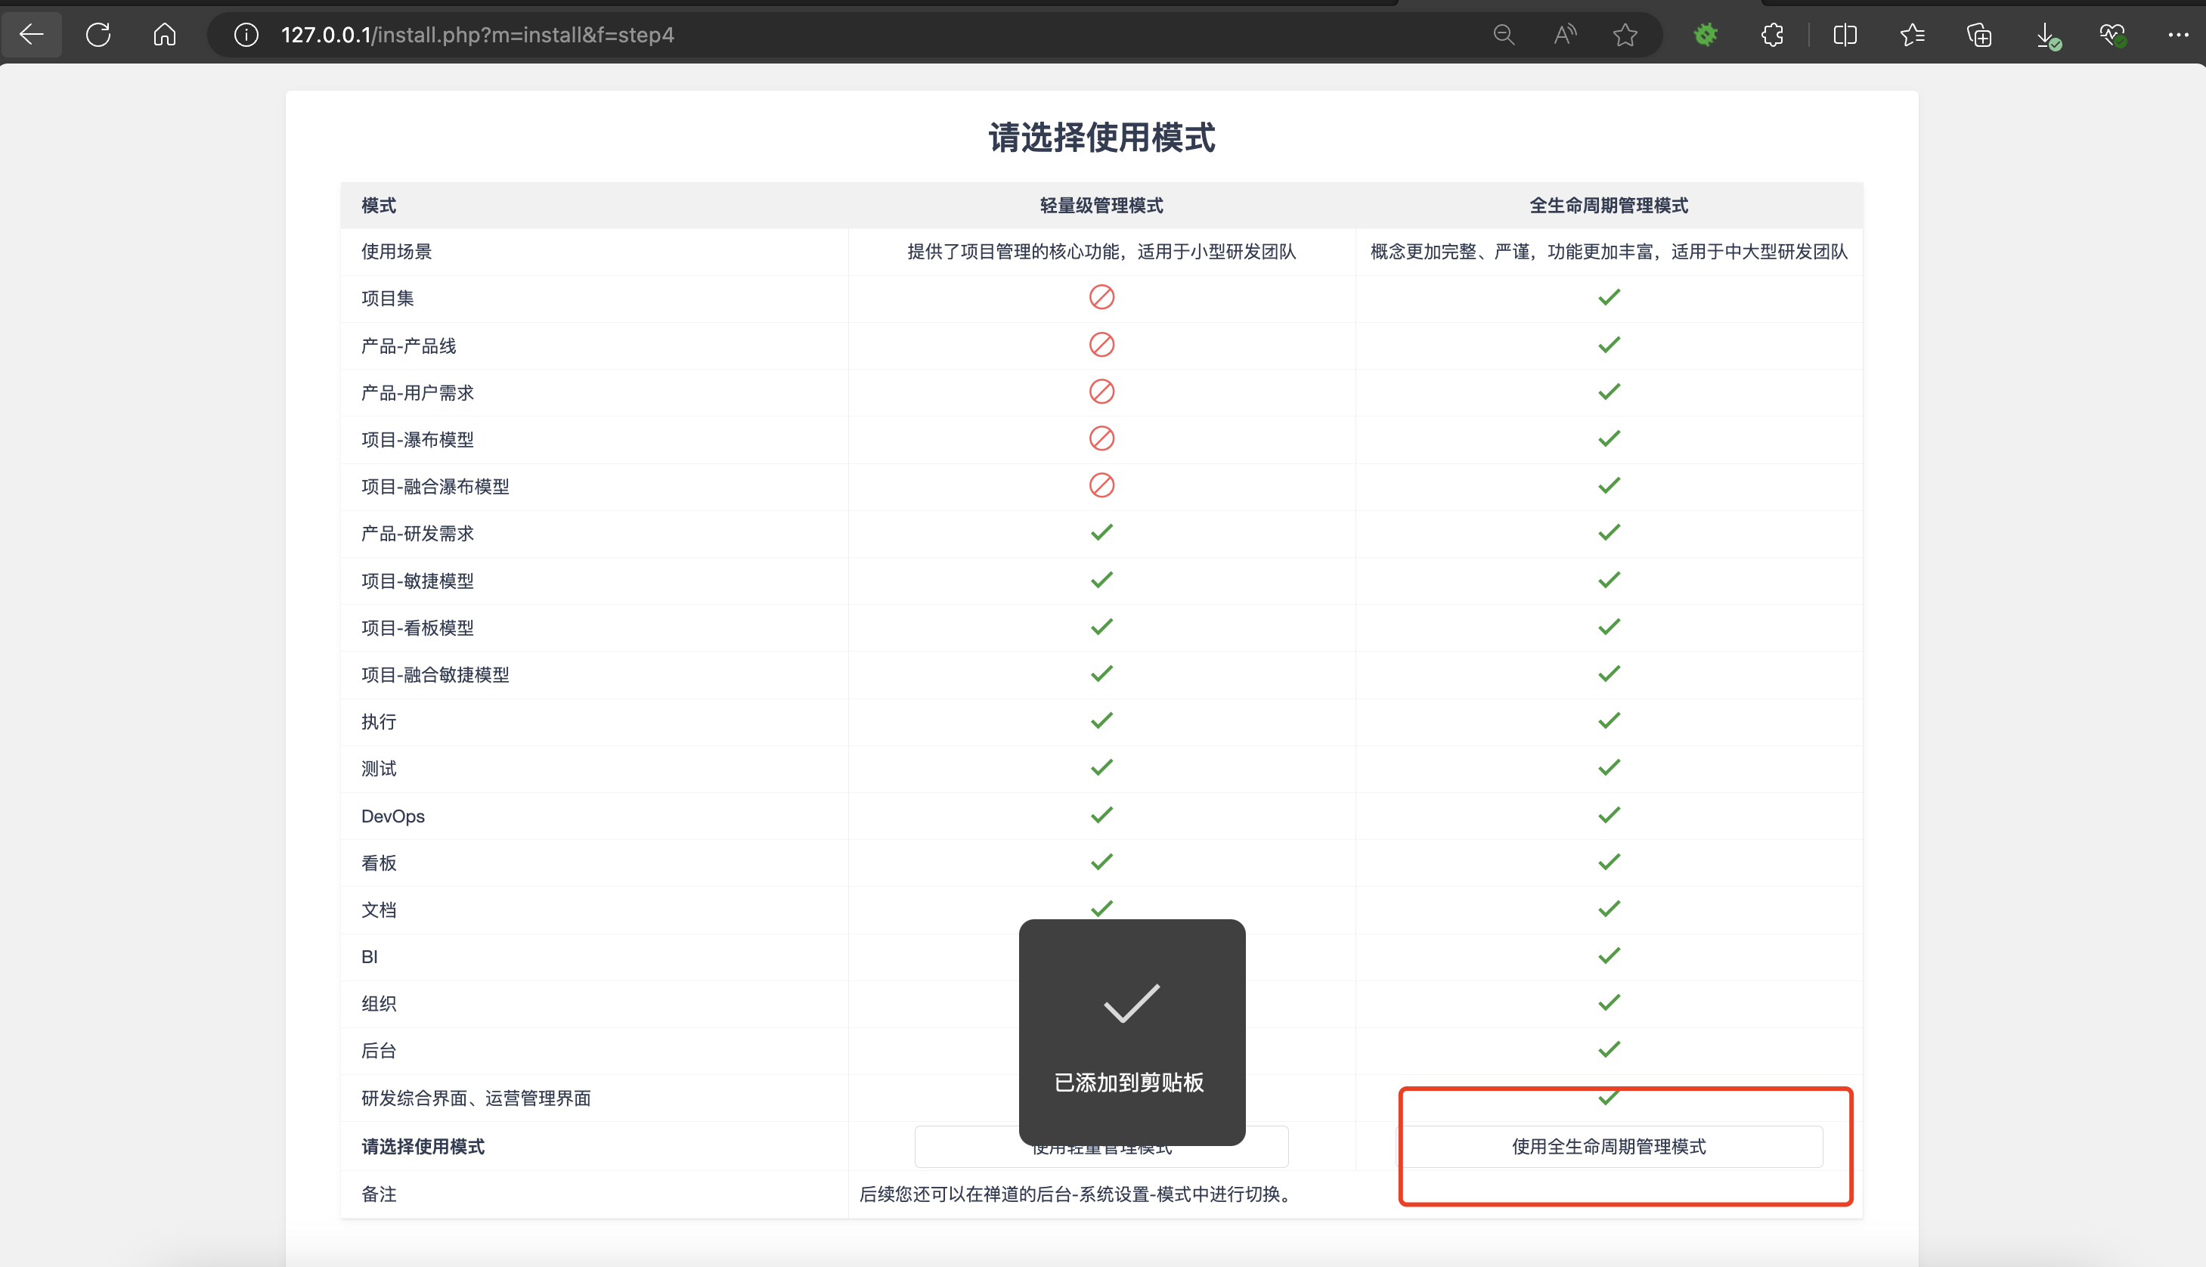
Task: Click the address bar URL
Action: coord(478,35)
